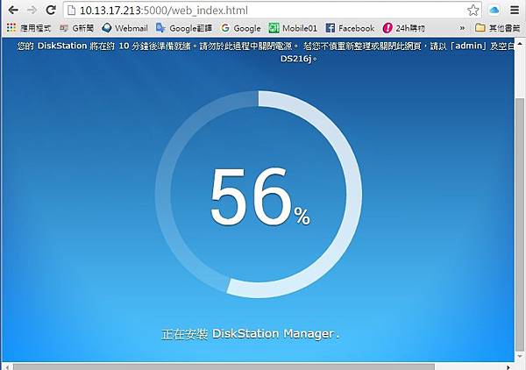
Task: Open the Facebook bookmark
Action: tap(350, 28)
